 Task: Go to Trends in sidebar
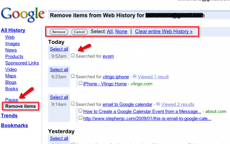pyautogui.click(x=9, y=116)
